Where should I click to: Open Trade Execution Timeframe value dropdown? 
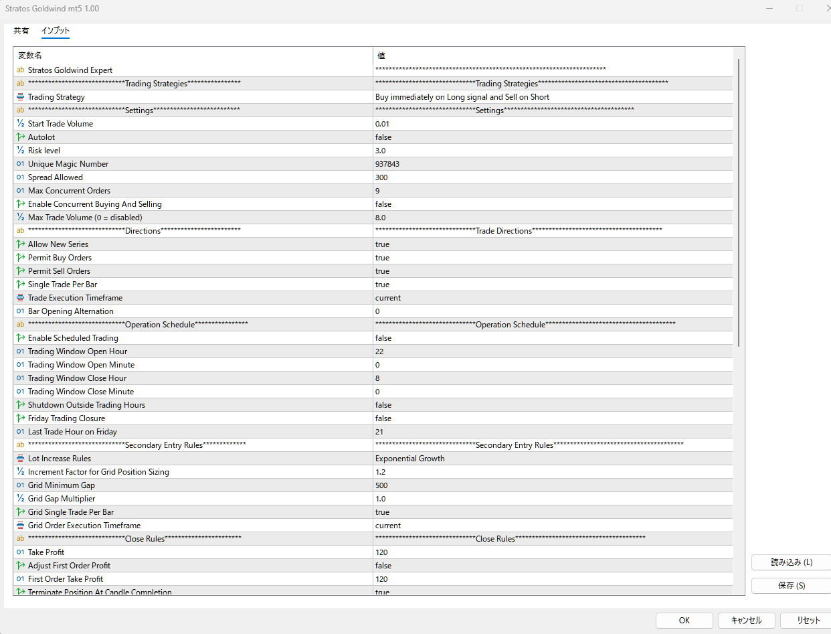tap(388, 298)
